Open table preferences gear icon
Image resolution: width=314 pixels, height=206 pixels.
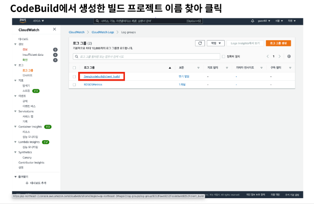[x=289, y=56]
